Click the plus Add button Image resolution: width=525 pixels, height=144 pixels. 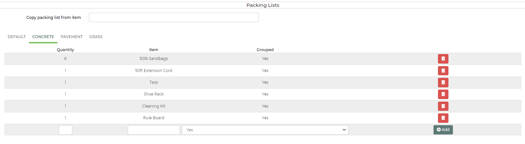[x=443, y=130]
